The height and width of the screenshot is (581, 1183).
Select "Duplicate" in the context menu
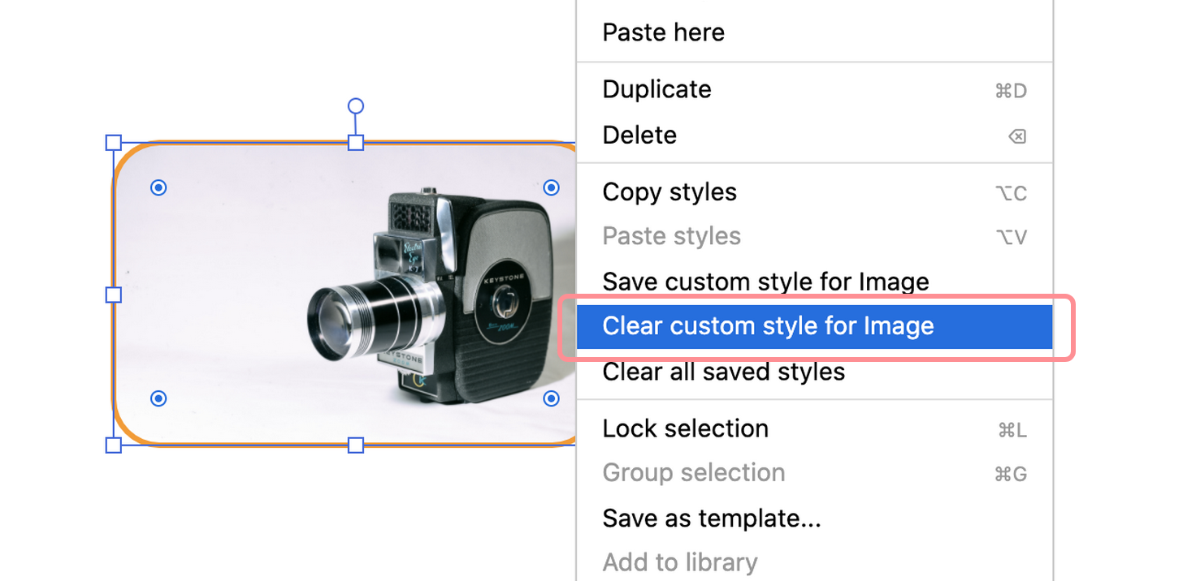pos(656,89)
